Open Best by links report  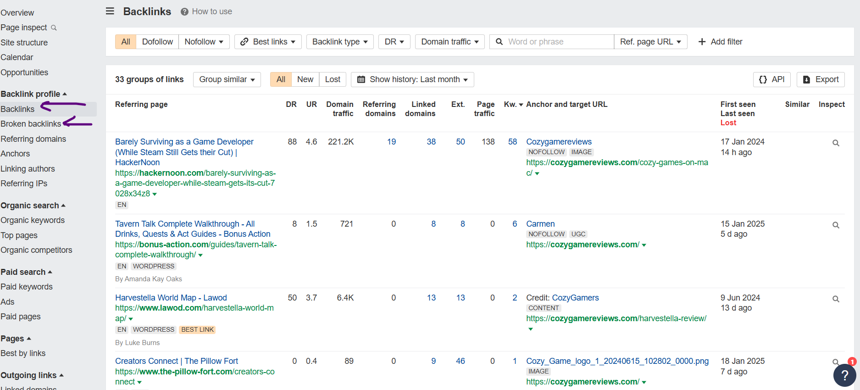point(23,353)
